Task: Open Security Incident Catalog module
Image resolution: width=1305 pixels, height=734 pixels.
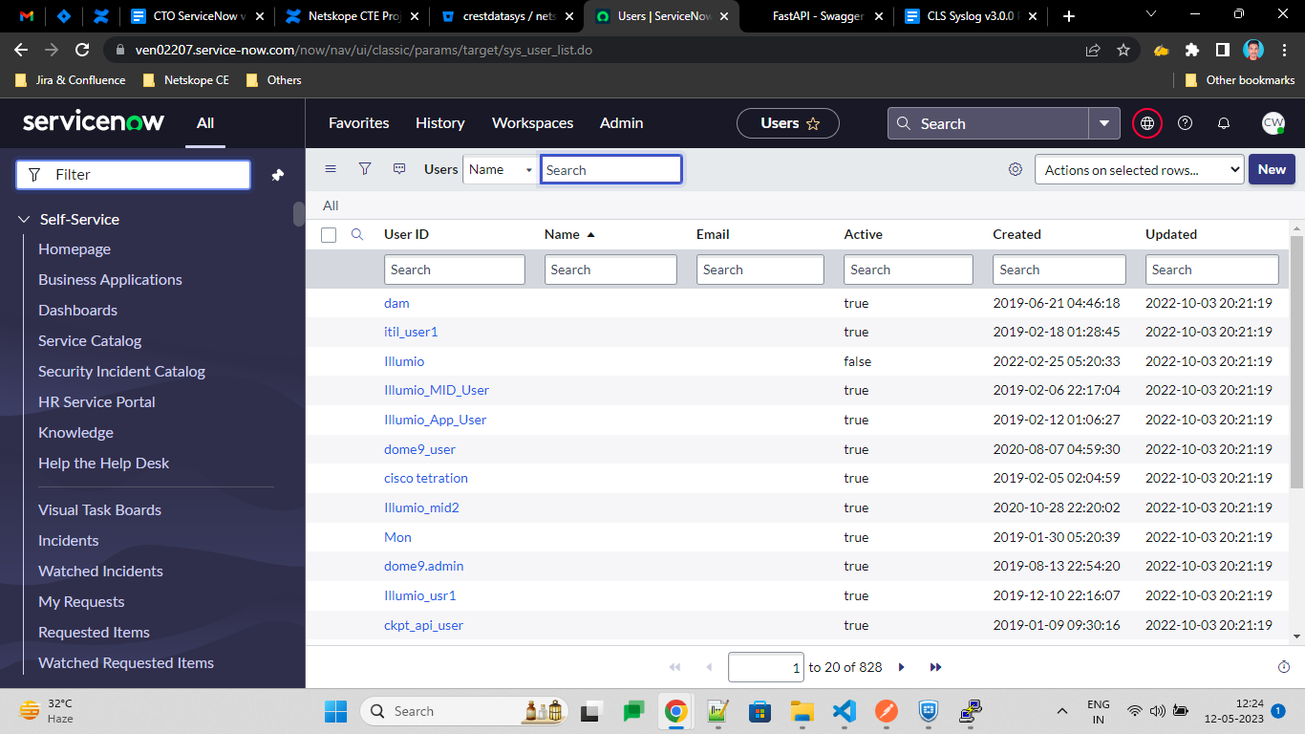Action: point(121,372)
